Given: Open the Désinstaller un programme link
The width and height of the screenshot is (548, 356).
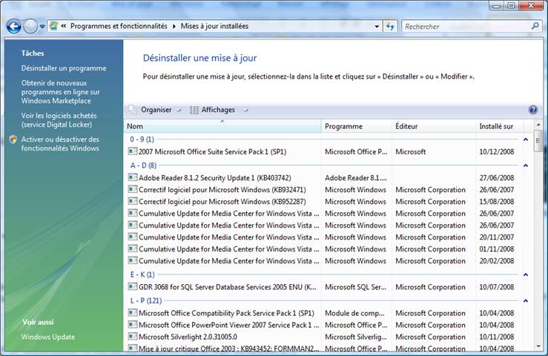Looking at the screenshot, I should [x=64, y=68].
